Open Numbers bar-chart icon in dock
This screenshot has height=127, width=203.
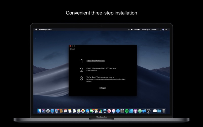tap(100, 111)
